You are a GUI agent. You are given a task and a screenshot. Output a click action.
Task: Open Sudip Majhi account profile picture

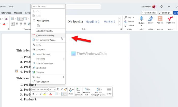click(154, 7)
